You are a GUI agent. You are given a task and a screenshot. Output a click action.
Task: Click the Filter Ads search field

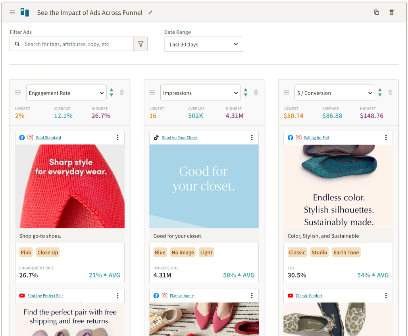75,44
